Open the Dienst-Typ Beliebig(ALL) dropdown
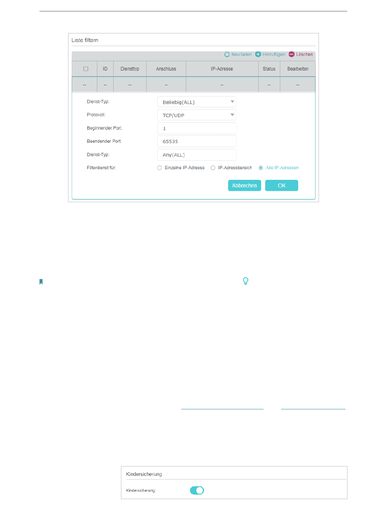Image resolution: width=387 pixels, height=526 pixels. (197, 102)
